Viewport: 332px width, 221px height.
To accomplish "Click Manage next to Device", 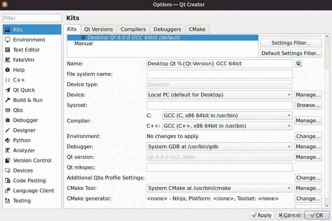I will tap(308, 95).
